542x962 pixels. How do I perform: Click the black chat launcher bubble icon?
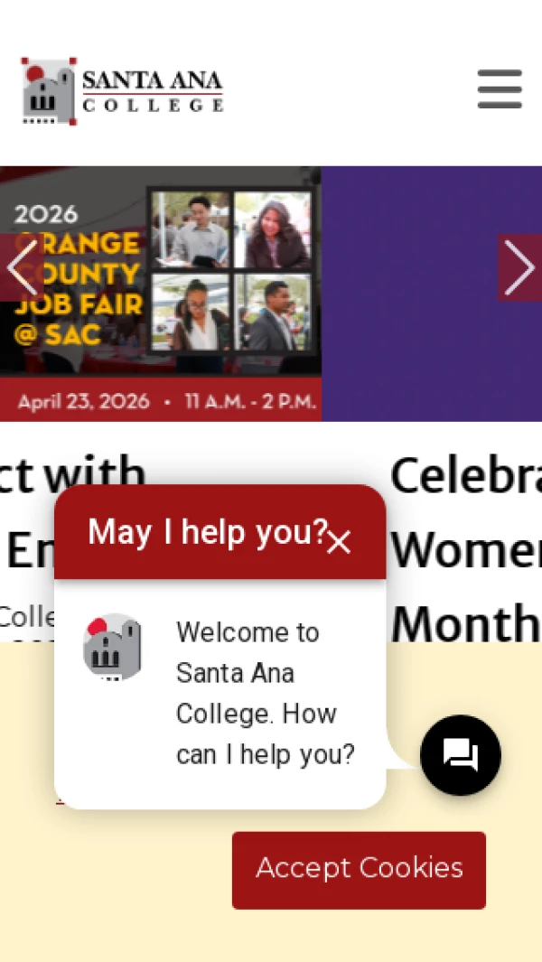[461, 754]
